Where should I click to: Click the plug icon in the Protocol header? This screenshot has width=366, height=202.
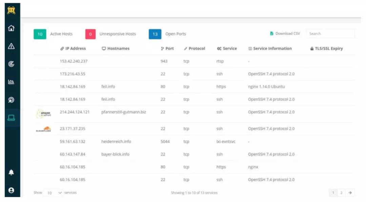pyautogui.click(x=186, y=48)
